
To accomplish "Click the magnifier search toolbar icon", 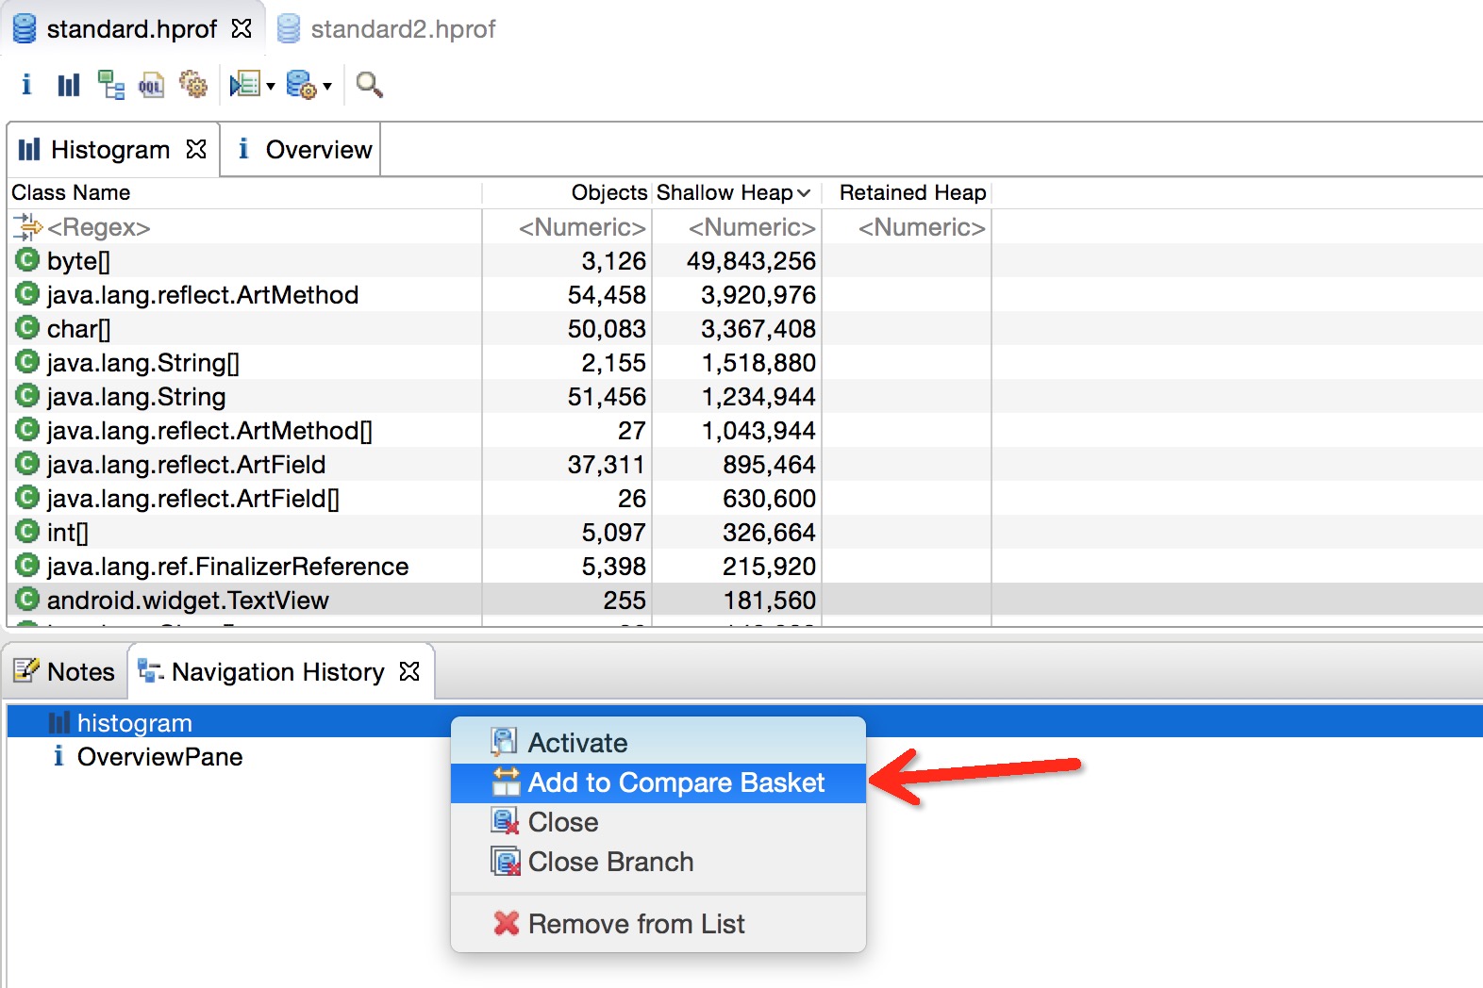I will pos(369,85).
